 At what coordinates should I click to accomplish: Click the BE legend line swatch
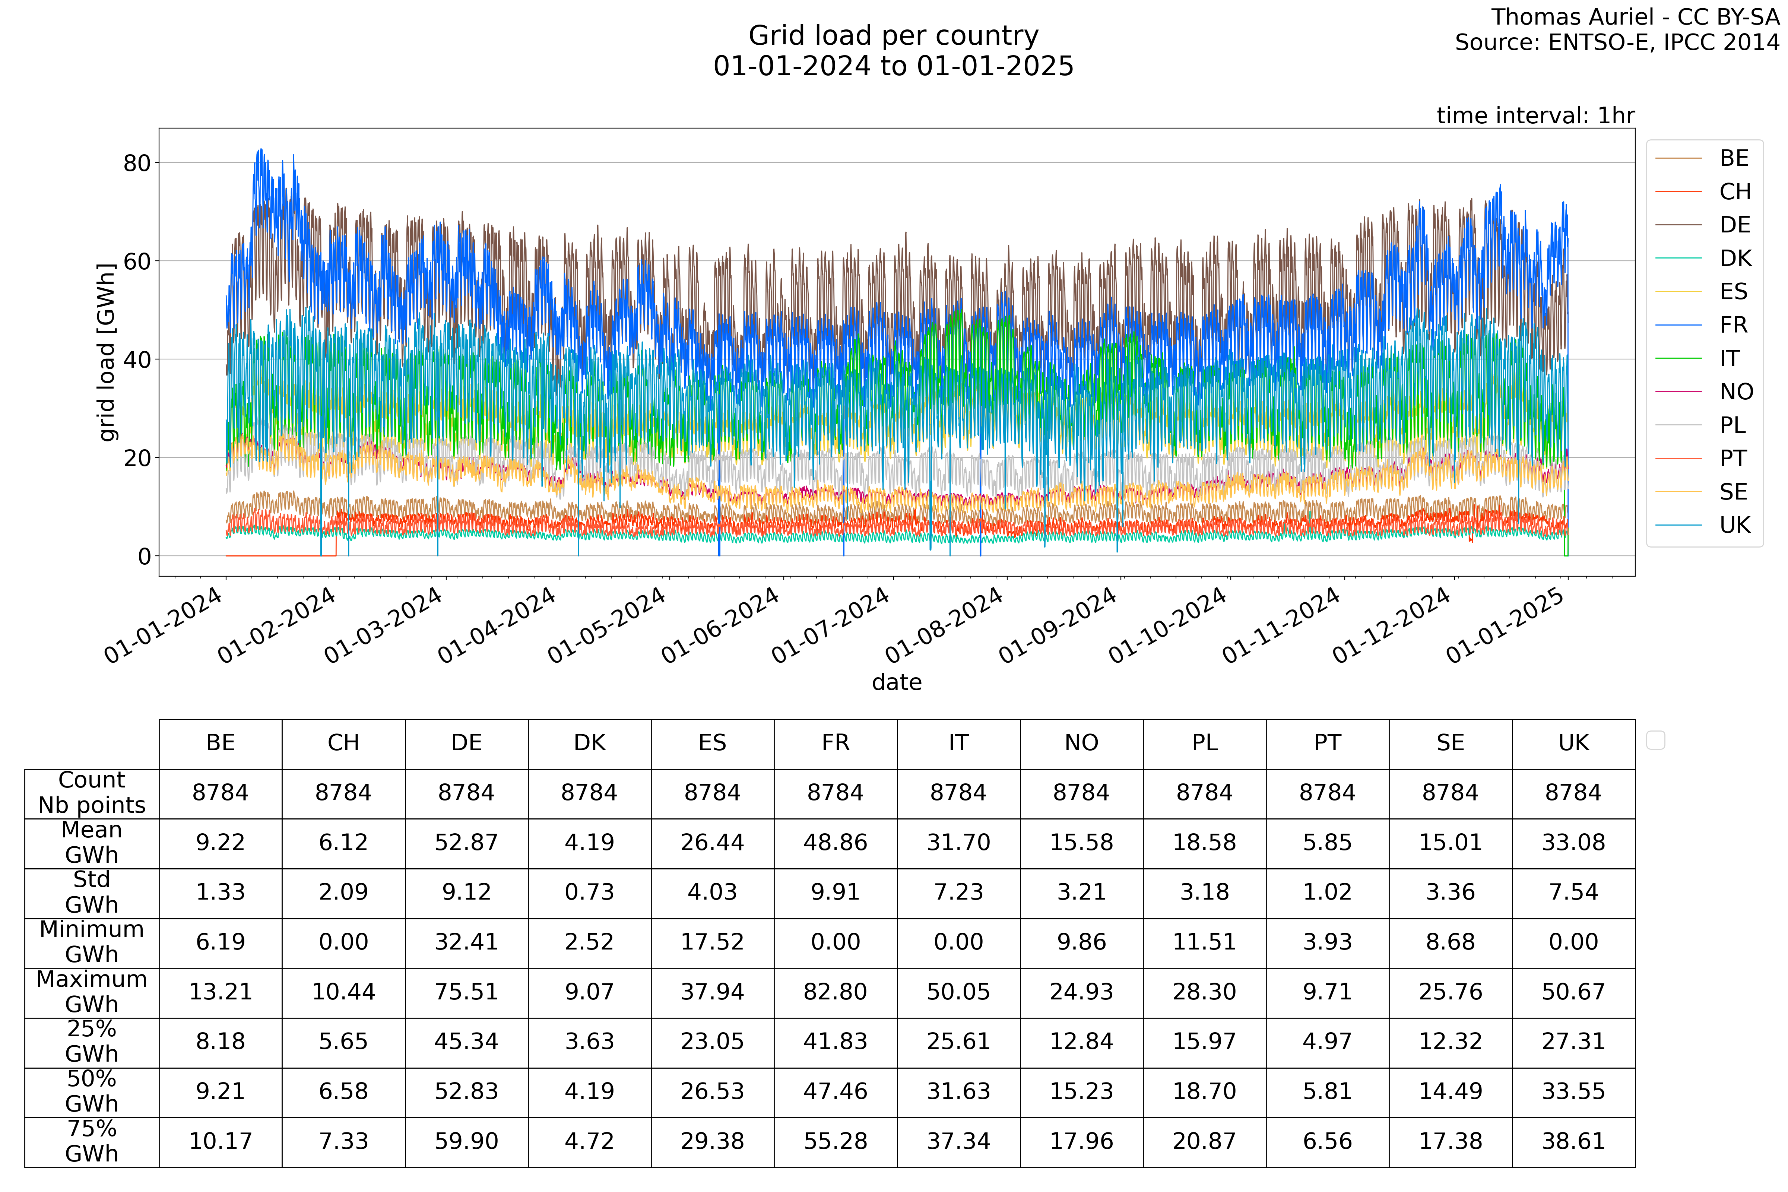point(1678,158)
